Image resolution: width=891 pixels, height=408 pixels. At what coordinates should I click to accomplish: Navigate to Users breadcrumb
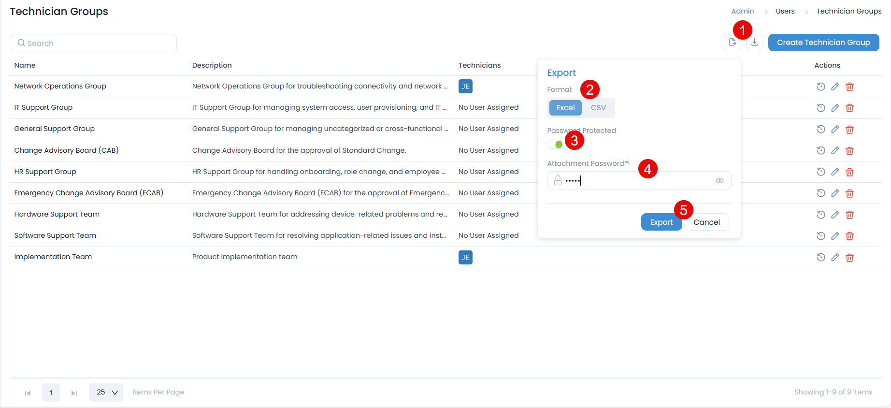pyautogui.click(x=785, y=11)
